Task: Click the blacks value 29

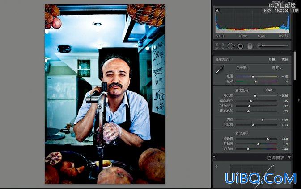Action: coord(286,111)
